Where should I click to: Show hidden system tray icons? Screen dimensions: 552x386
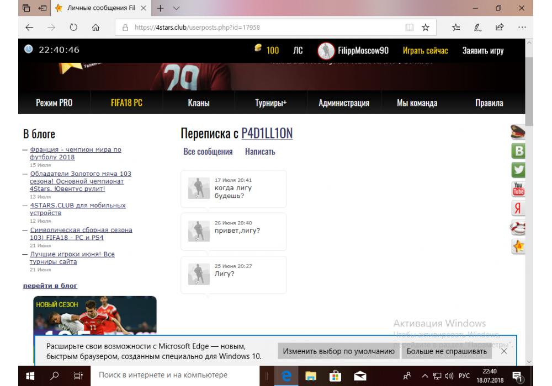pos(422,376)
